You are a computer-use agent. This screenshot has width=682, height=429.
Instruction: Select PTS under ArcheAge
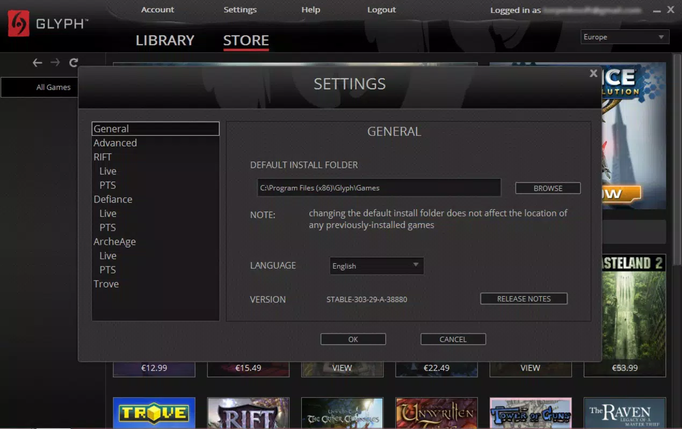156,270
